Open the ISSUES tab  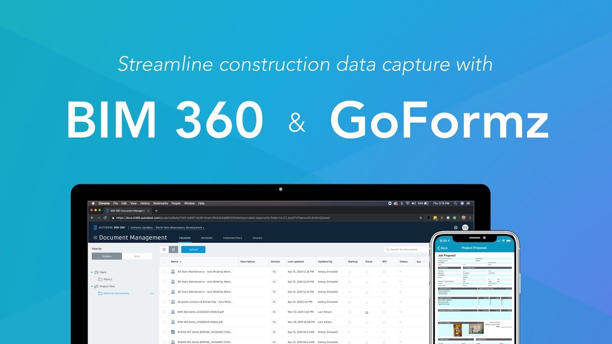pyautogui.click(x=257, y=238)
